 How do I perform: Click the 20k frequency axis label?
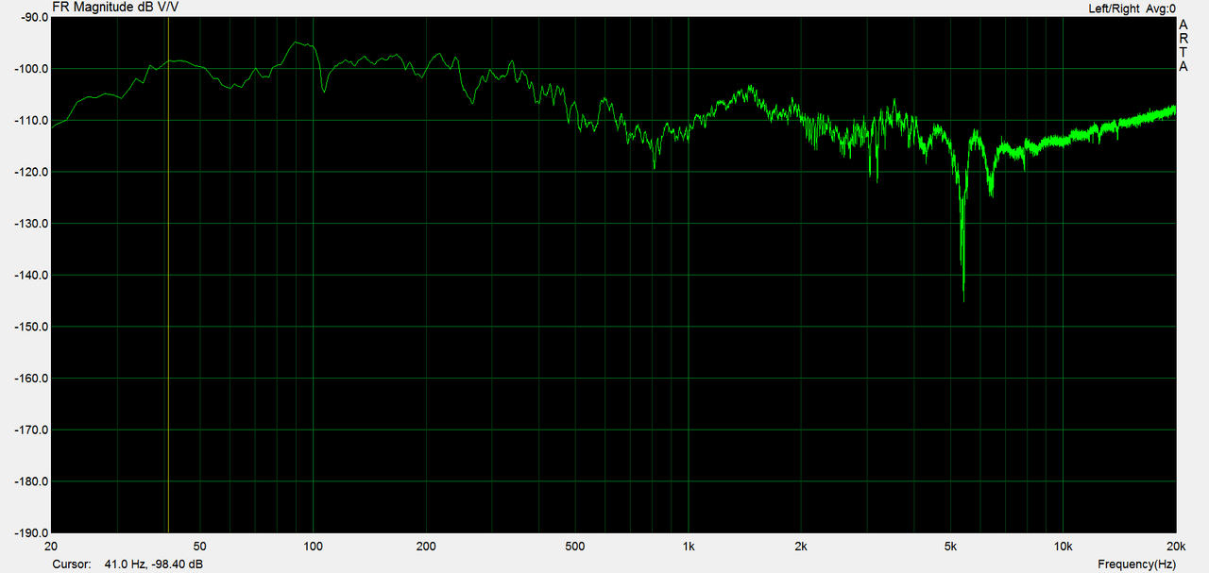(x=1176, y=547)
